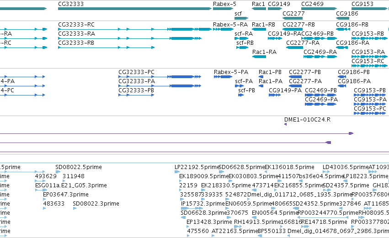Click EST AT22163.5prime
The height and width of the screenshot is (238, 389).
tap(213, 236)
